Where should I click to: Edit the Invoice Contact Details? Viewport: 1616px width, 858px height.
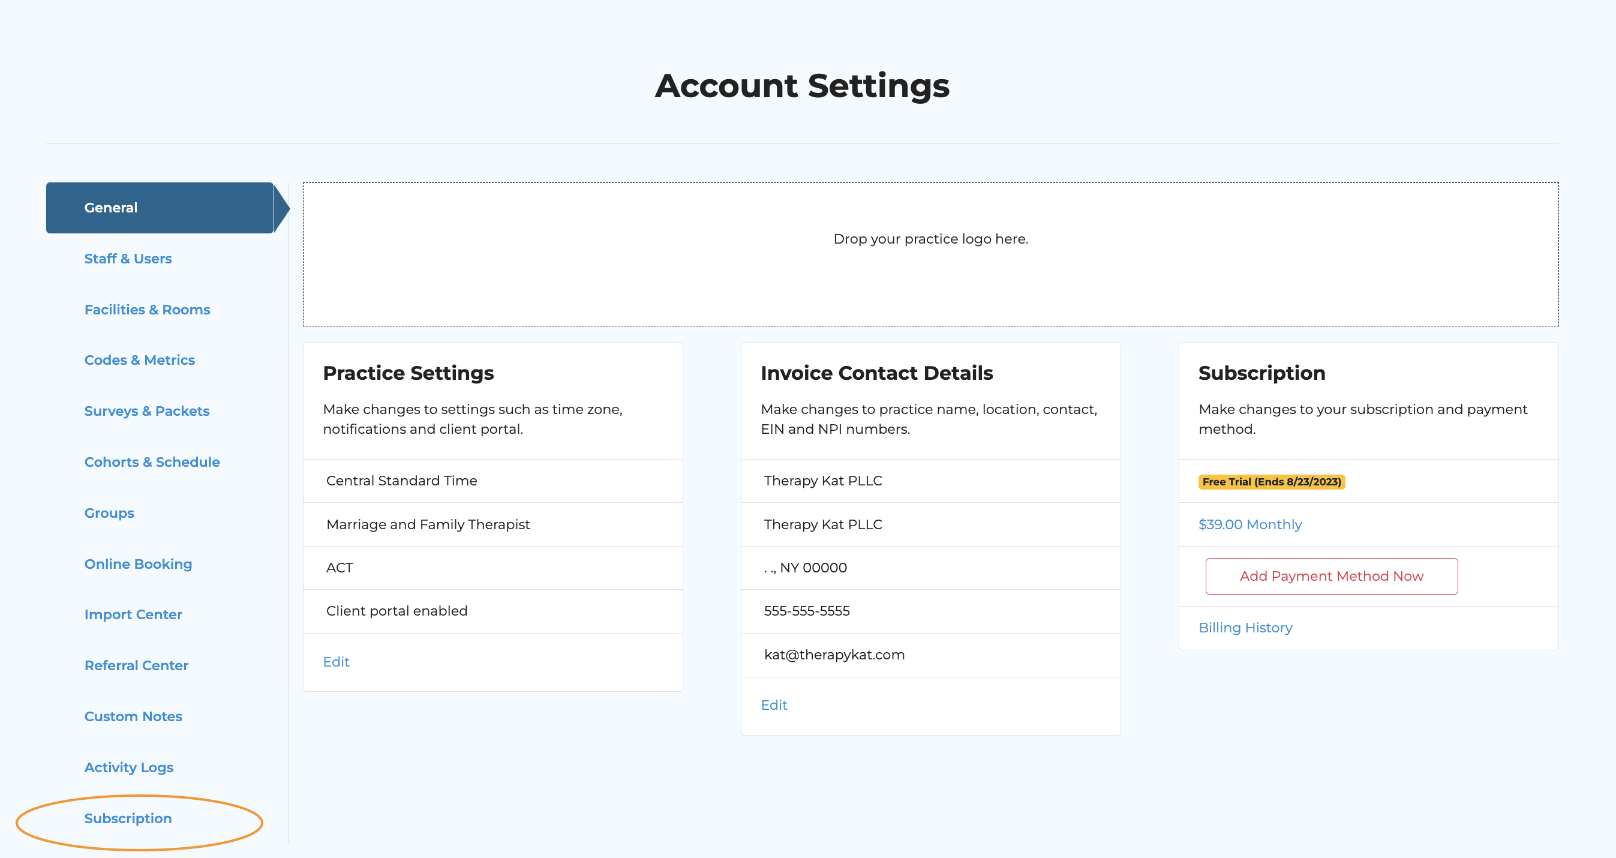coord(773,705)
